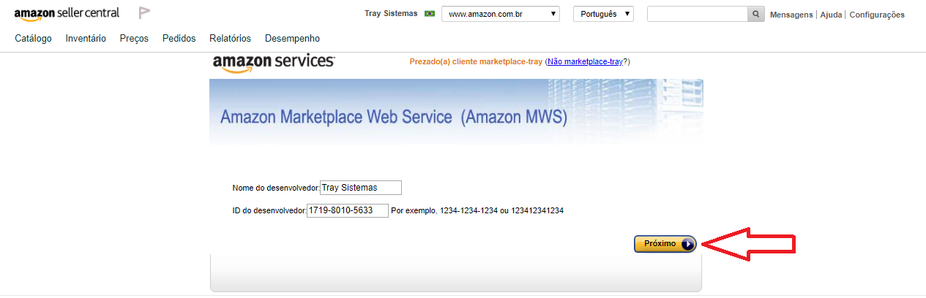926x298 pixels.
Task: Open the Português language dropdown
Action: (x=604, y=14)
